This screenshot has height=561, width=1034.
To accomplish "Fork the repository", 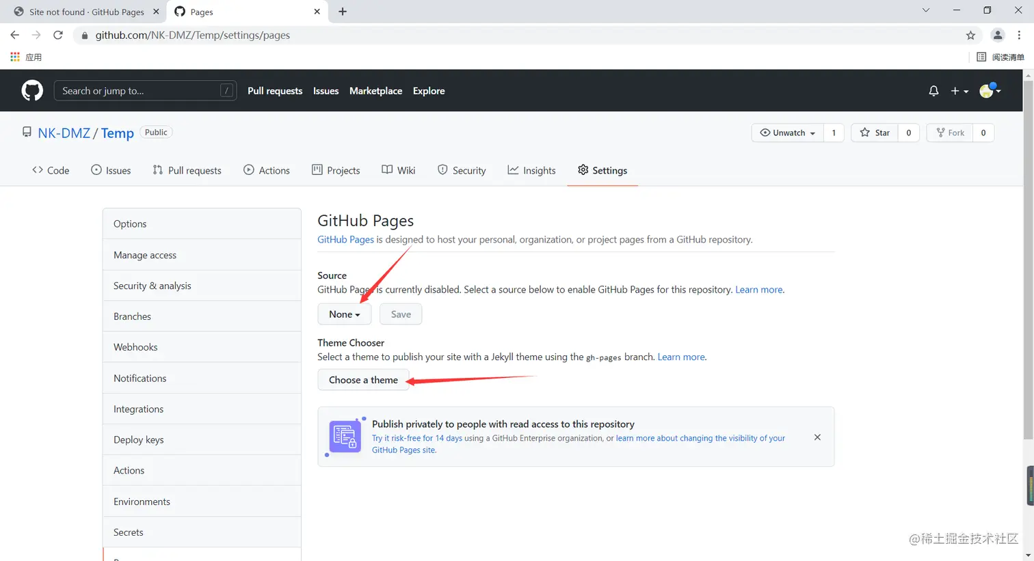I will [950, 133].
